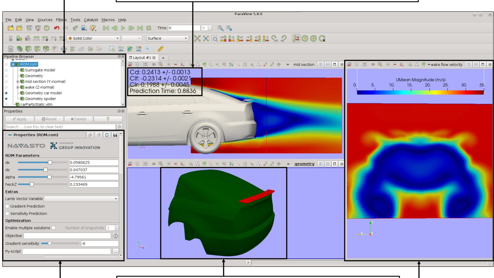Toggle visibility of mid section (Y-normal)

point(6,81)
